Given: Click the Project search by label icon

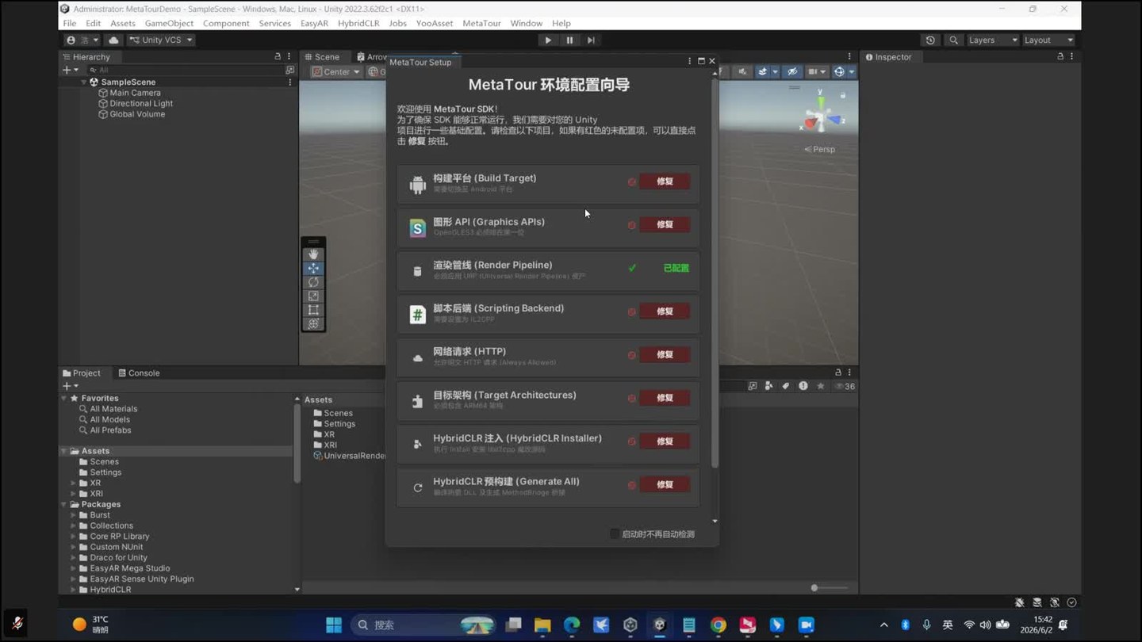Looking at the screenshot, I should [786, 386].
